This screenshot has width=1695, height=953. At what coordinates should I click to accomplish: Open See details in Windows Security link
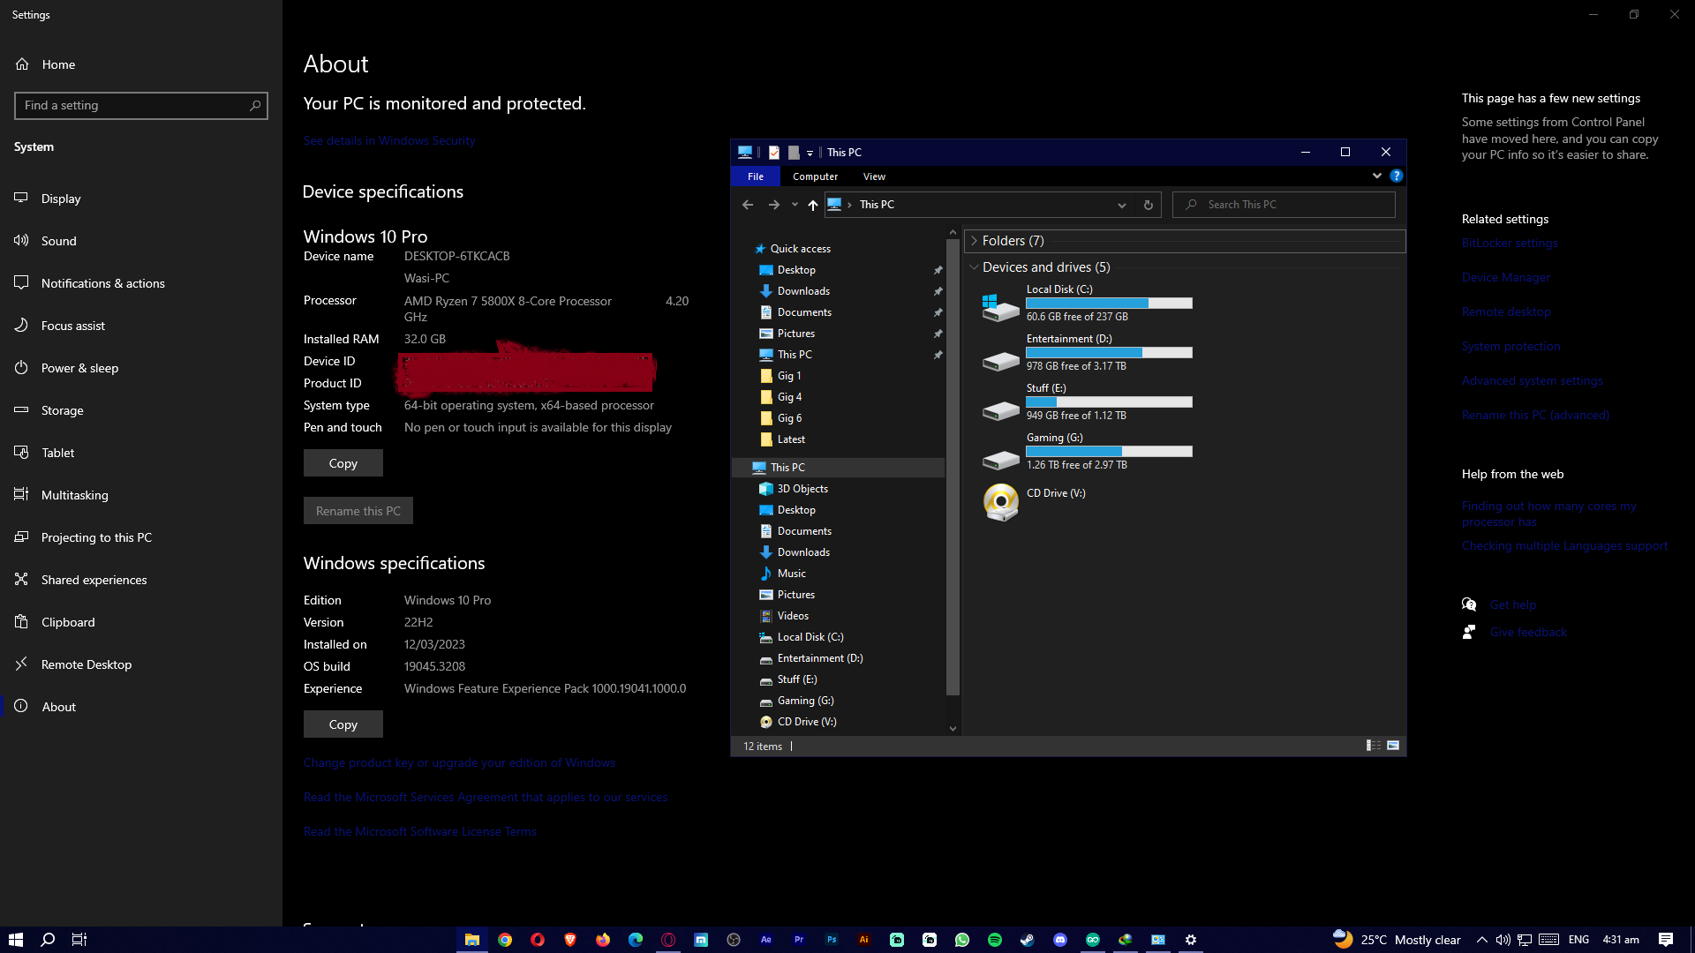pyautogui.click(x=389, y=140)
